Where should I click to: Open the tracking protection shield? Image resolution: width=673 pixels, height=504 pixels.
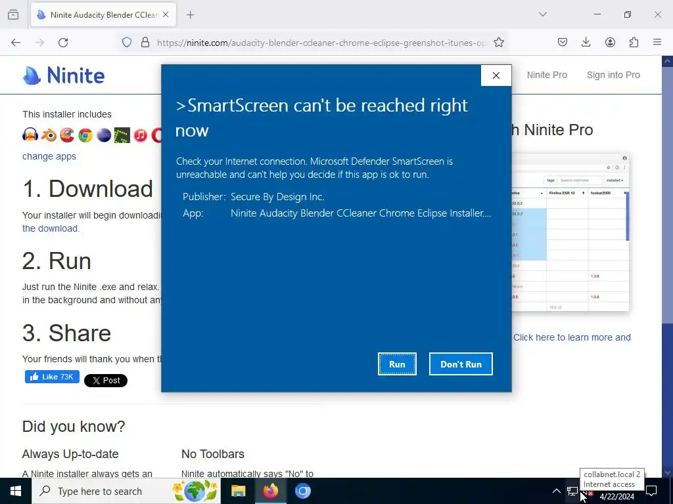point(127,42)
